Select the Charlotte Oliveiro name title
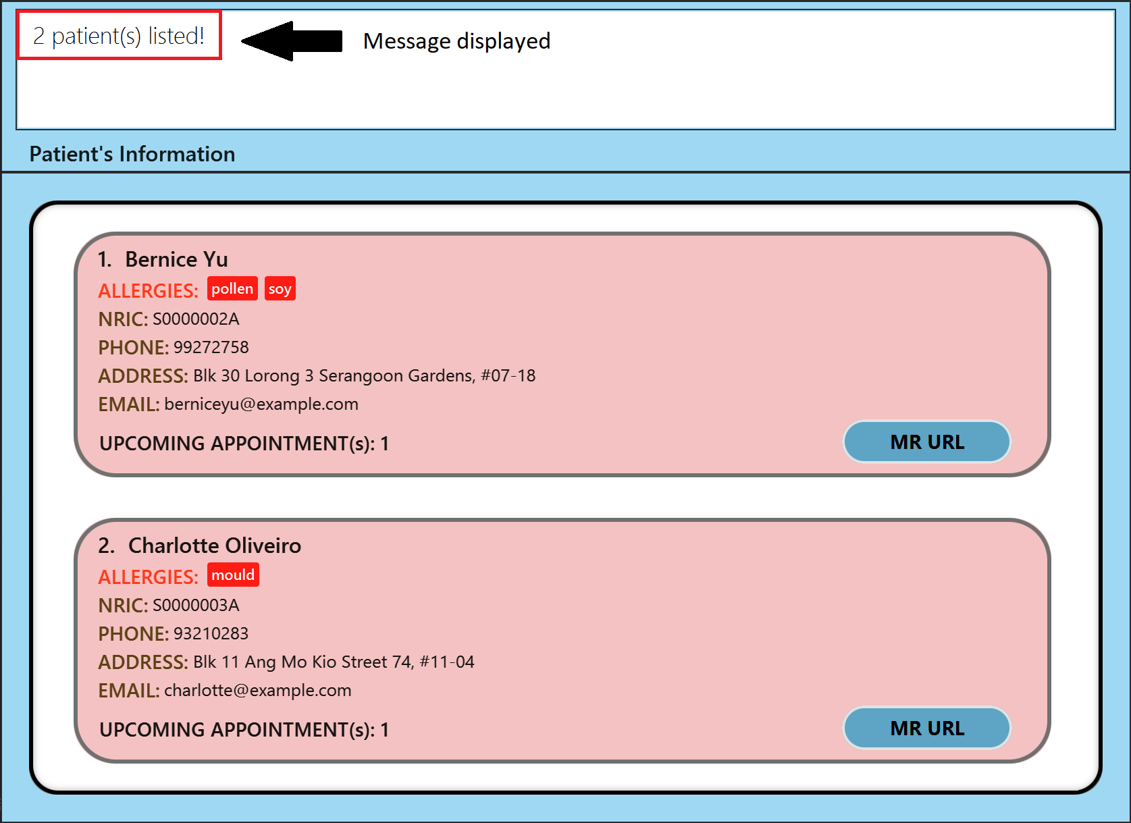Screen dimensions: 1131x823 pyautogui.click(x=215, y=546)
